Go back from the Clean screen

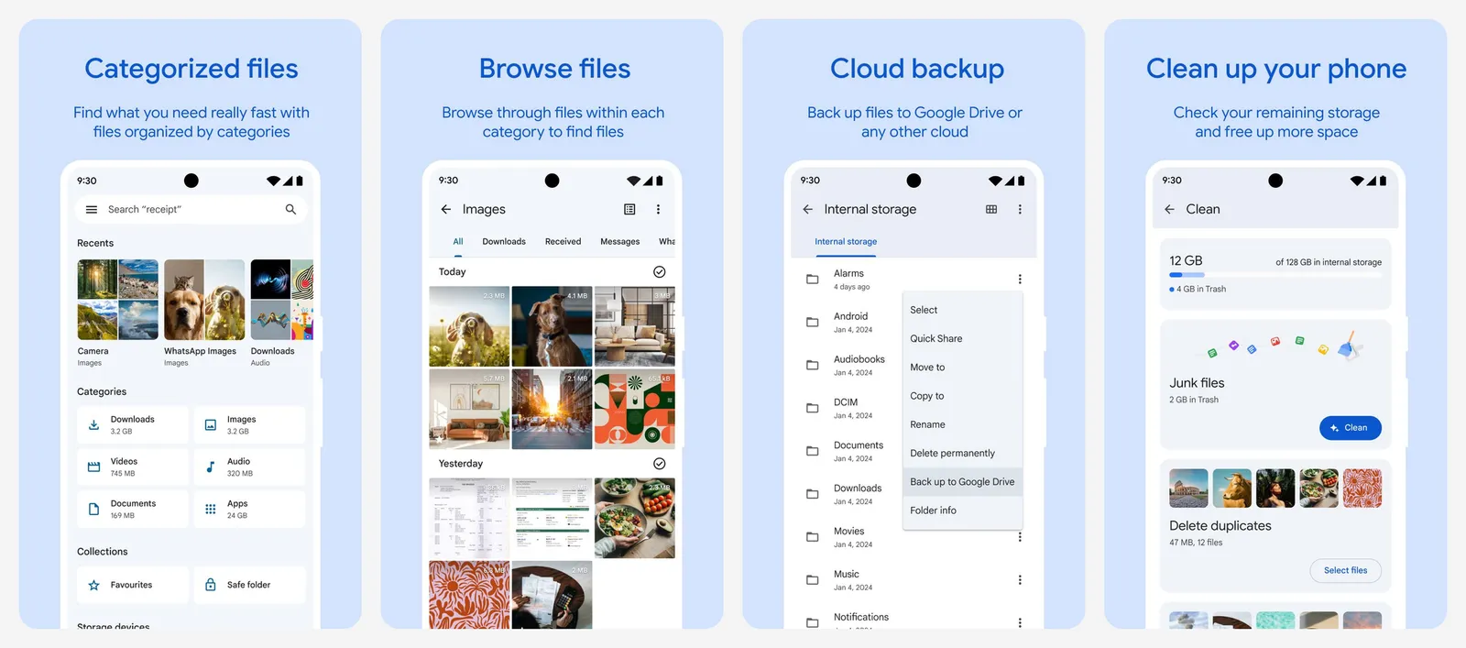(x=1169, y=209)
